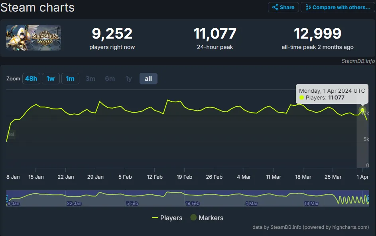Toggle the Markers series in legend
Screen dimensions: 376x236
point(207,218)
